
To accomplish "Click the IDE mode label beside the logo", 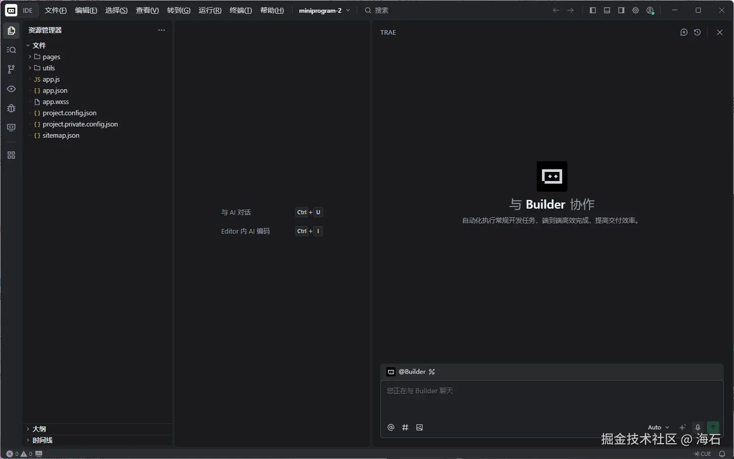I will pyautogui.click(x=28, y=10).
